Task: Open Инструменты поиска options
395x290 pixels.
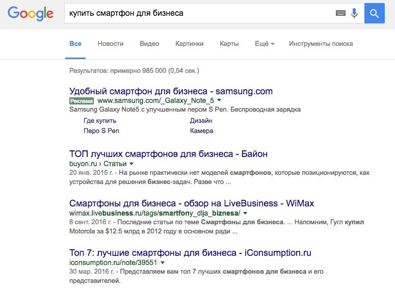Action: point(321,44)
